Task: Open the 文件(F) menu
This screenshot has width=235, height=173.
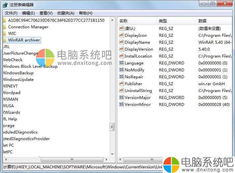Action: [x=11, y=13]
